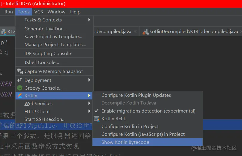Close the partially hidden .decompiled.java tab
The width and height of the screenshot is (242, 156).
pyautogui.click(x=135, y=32)
